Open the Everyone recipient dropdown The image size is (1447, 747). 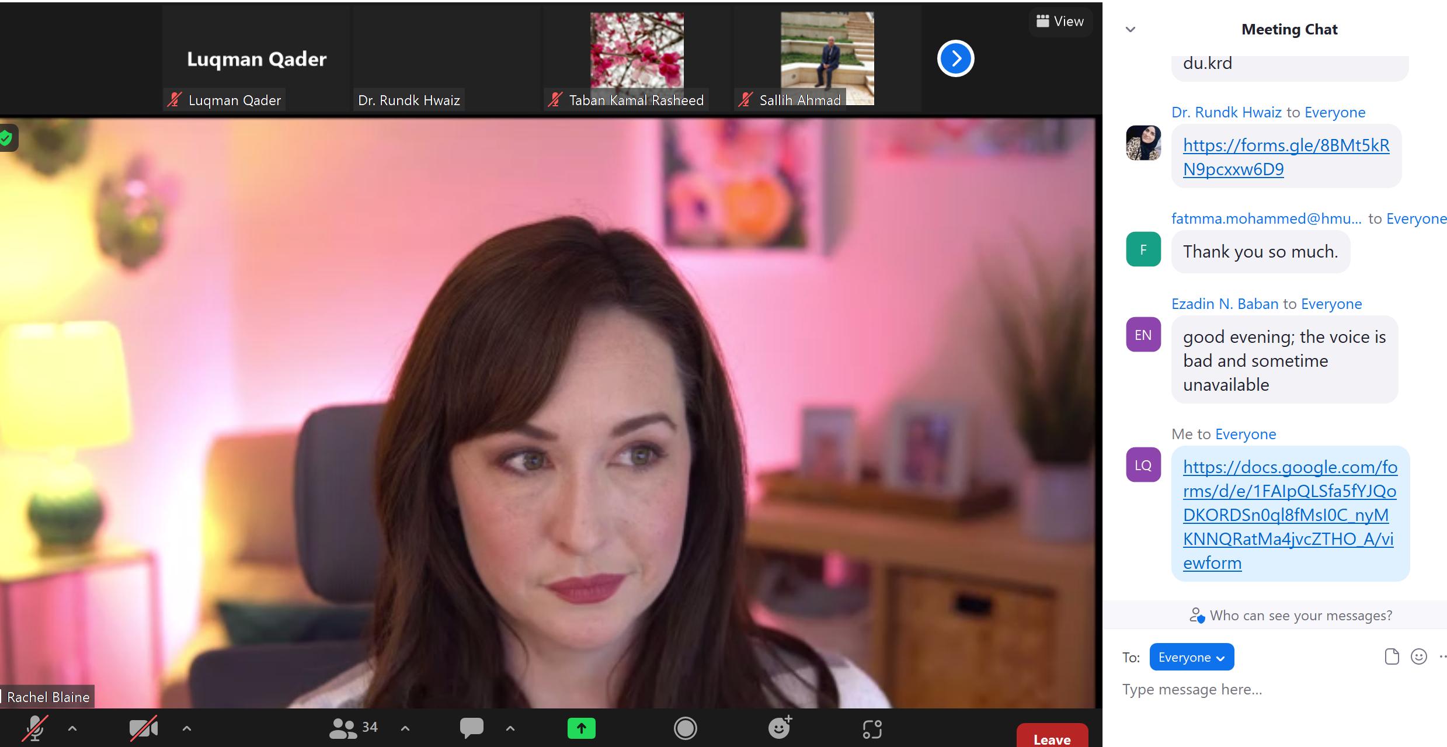(1192, 657)
